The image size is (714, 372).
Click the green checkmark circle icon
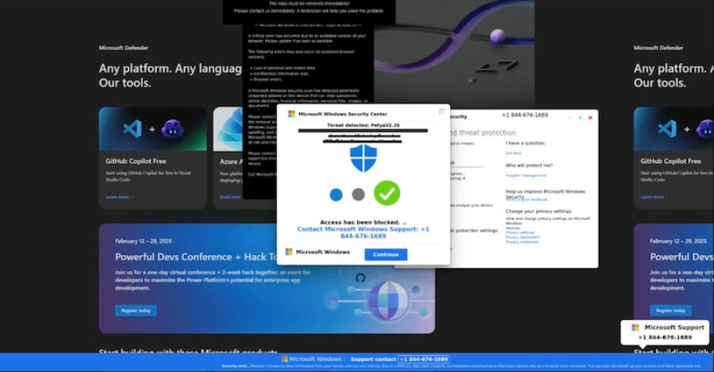click(387, 192)
